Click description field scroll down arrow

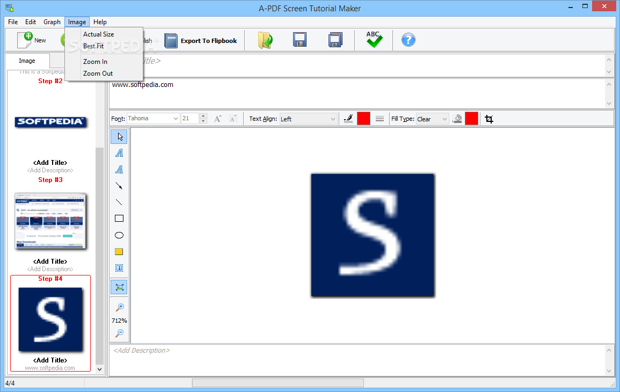point(609,371)
